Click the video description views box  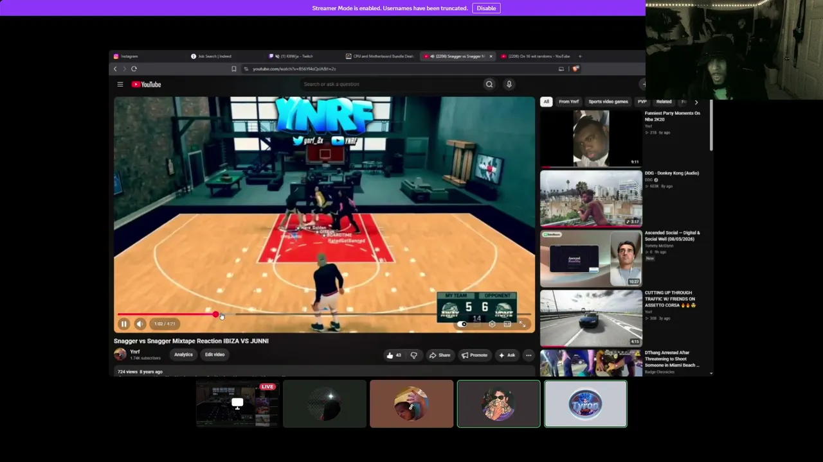click(324, 372)
